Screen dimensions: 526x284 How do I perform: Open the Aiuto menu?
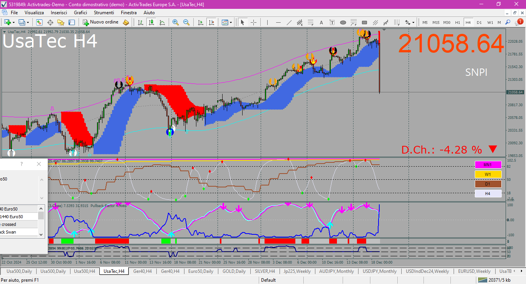149,13
